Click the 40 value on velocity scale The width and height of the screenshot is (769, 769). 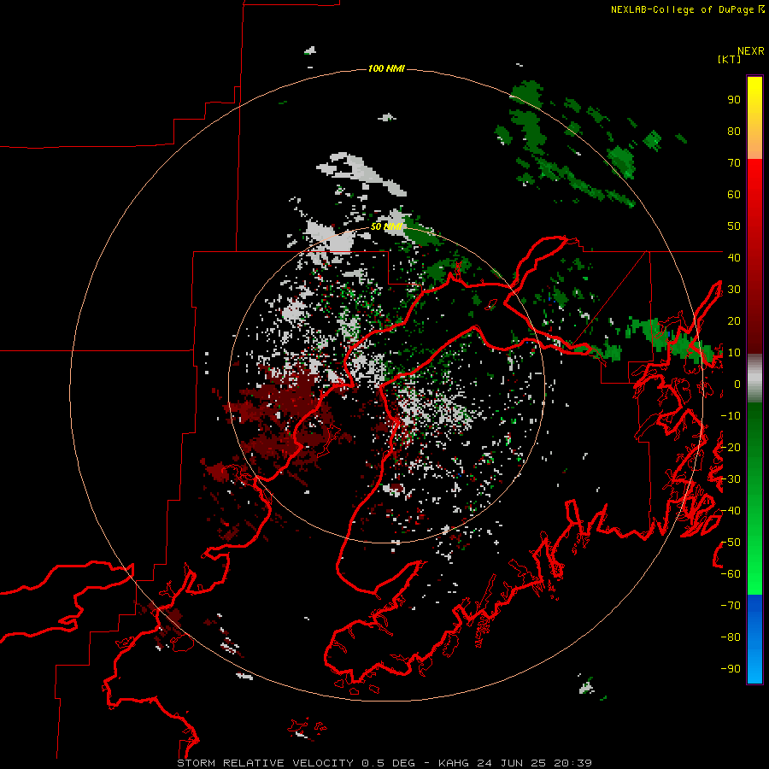click(734, 257)
